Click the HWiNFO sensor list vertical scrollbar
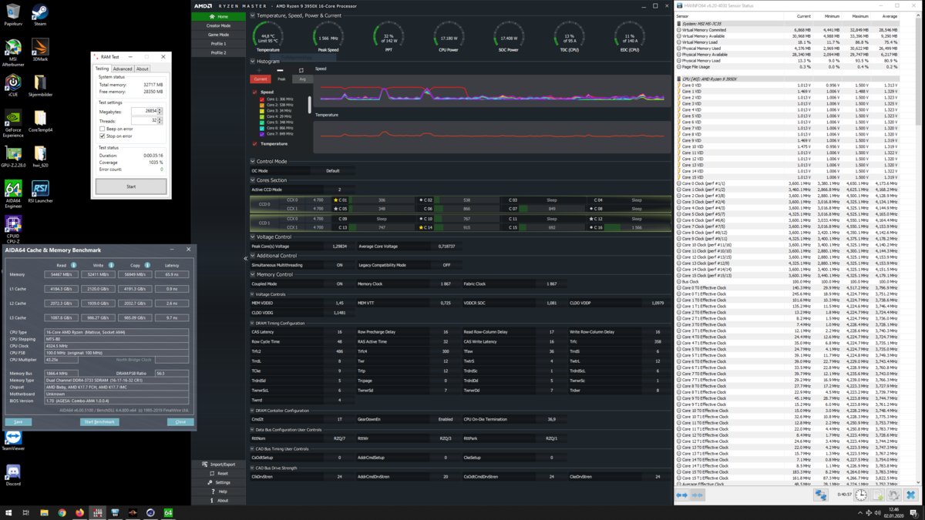 [x=920, y=73]
